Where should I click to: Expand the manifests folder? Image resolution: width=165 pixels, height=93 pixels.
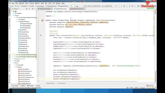(x=13, y=13)
